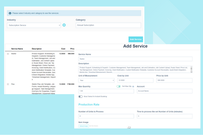Click the Service Name input field
Image resolution: width=203 pixels, height=135 pixels.
coord(135,59)
